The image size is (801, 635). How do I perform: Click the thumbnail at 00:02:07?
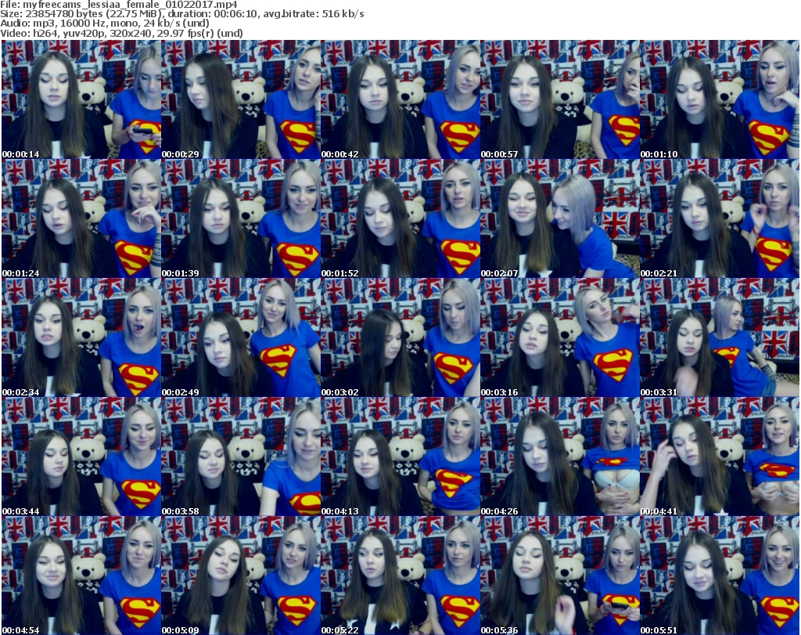pos(560,218)
